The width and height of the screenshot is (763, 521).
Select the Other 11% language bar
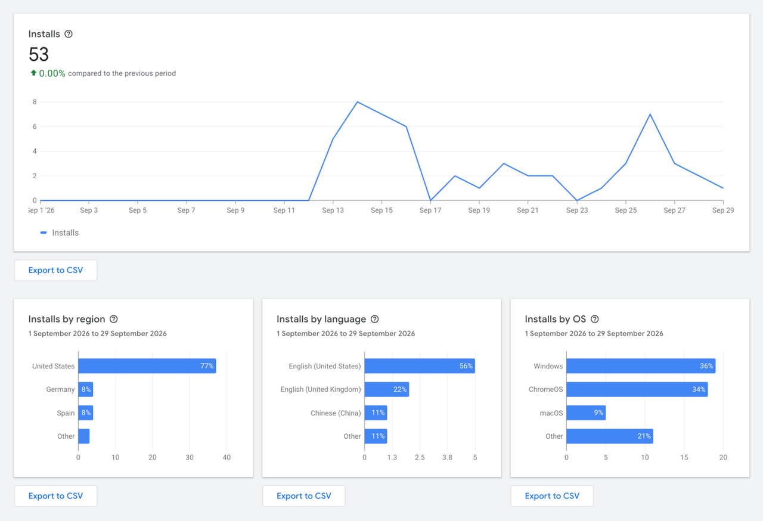[376, 436]
